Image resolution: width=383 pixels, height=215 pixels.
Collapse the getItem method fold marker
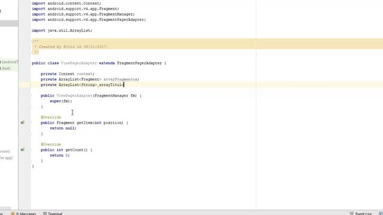tap(31, 122)
